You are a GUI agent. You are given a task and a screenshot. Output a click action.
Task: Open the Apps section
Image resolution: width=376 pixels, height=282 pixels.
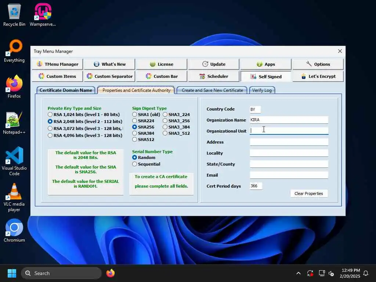click(266, 64)
